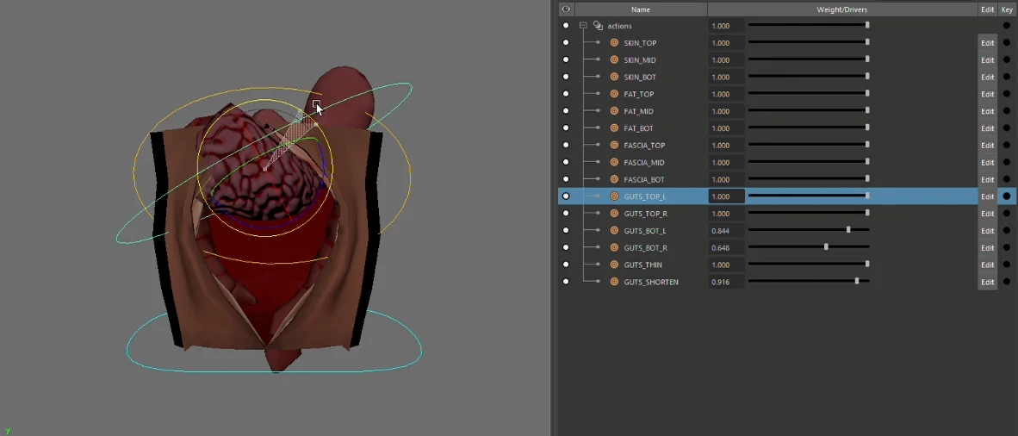Click Edit button for GUTS_SHORTEN
The image size is (1018, 436).
tap(988, 282)
